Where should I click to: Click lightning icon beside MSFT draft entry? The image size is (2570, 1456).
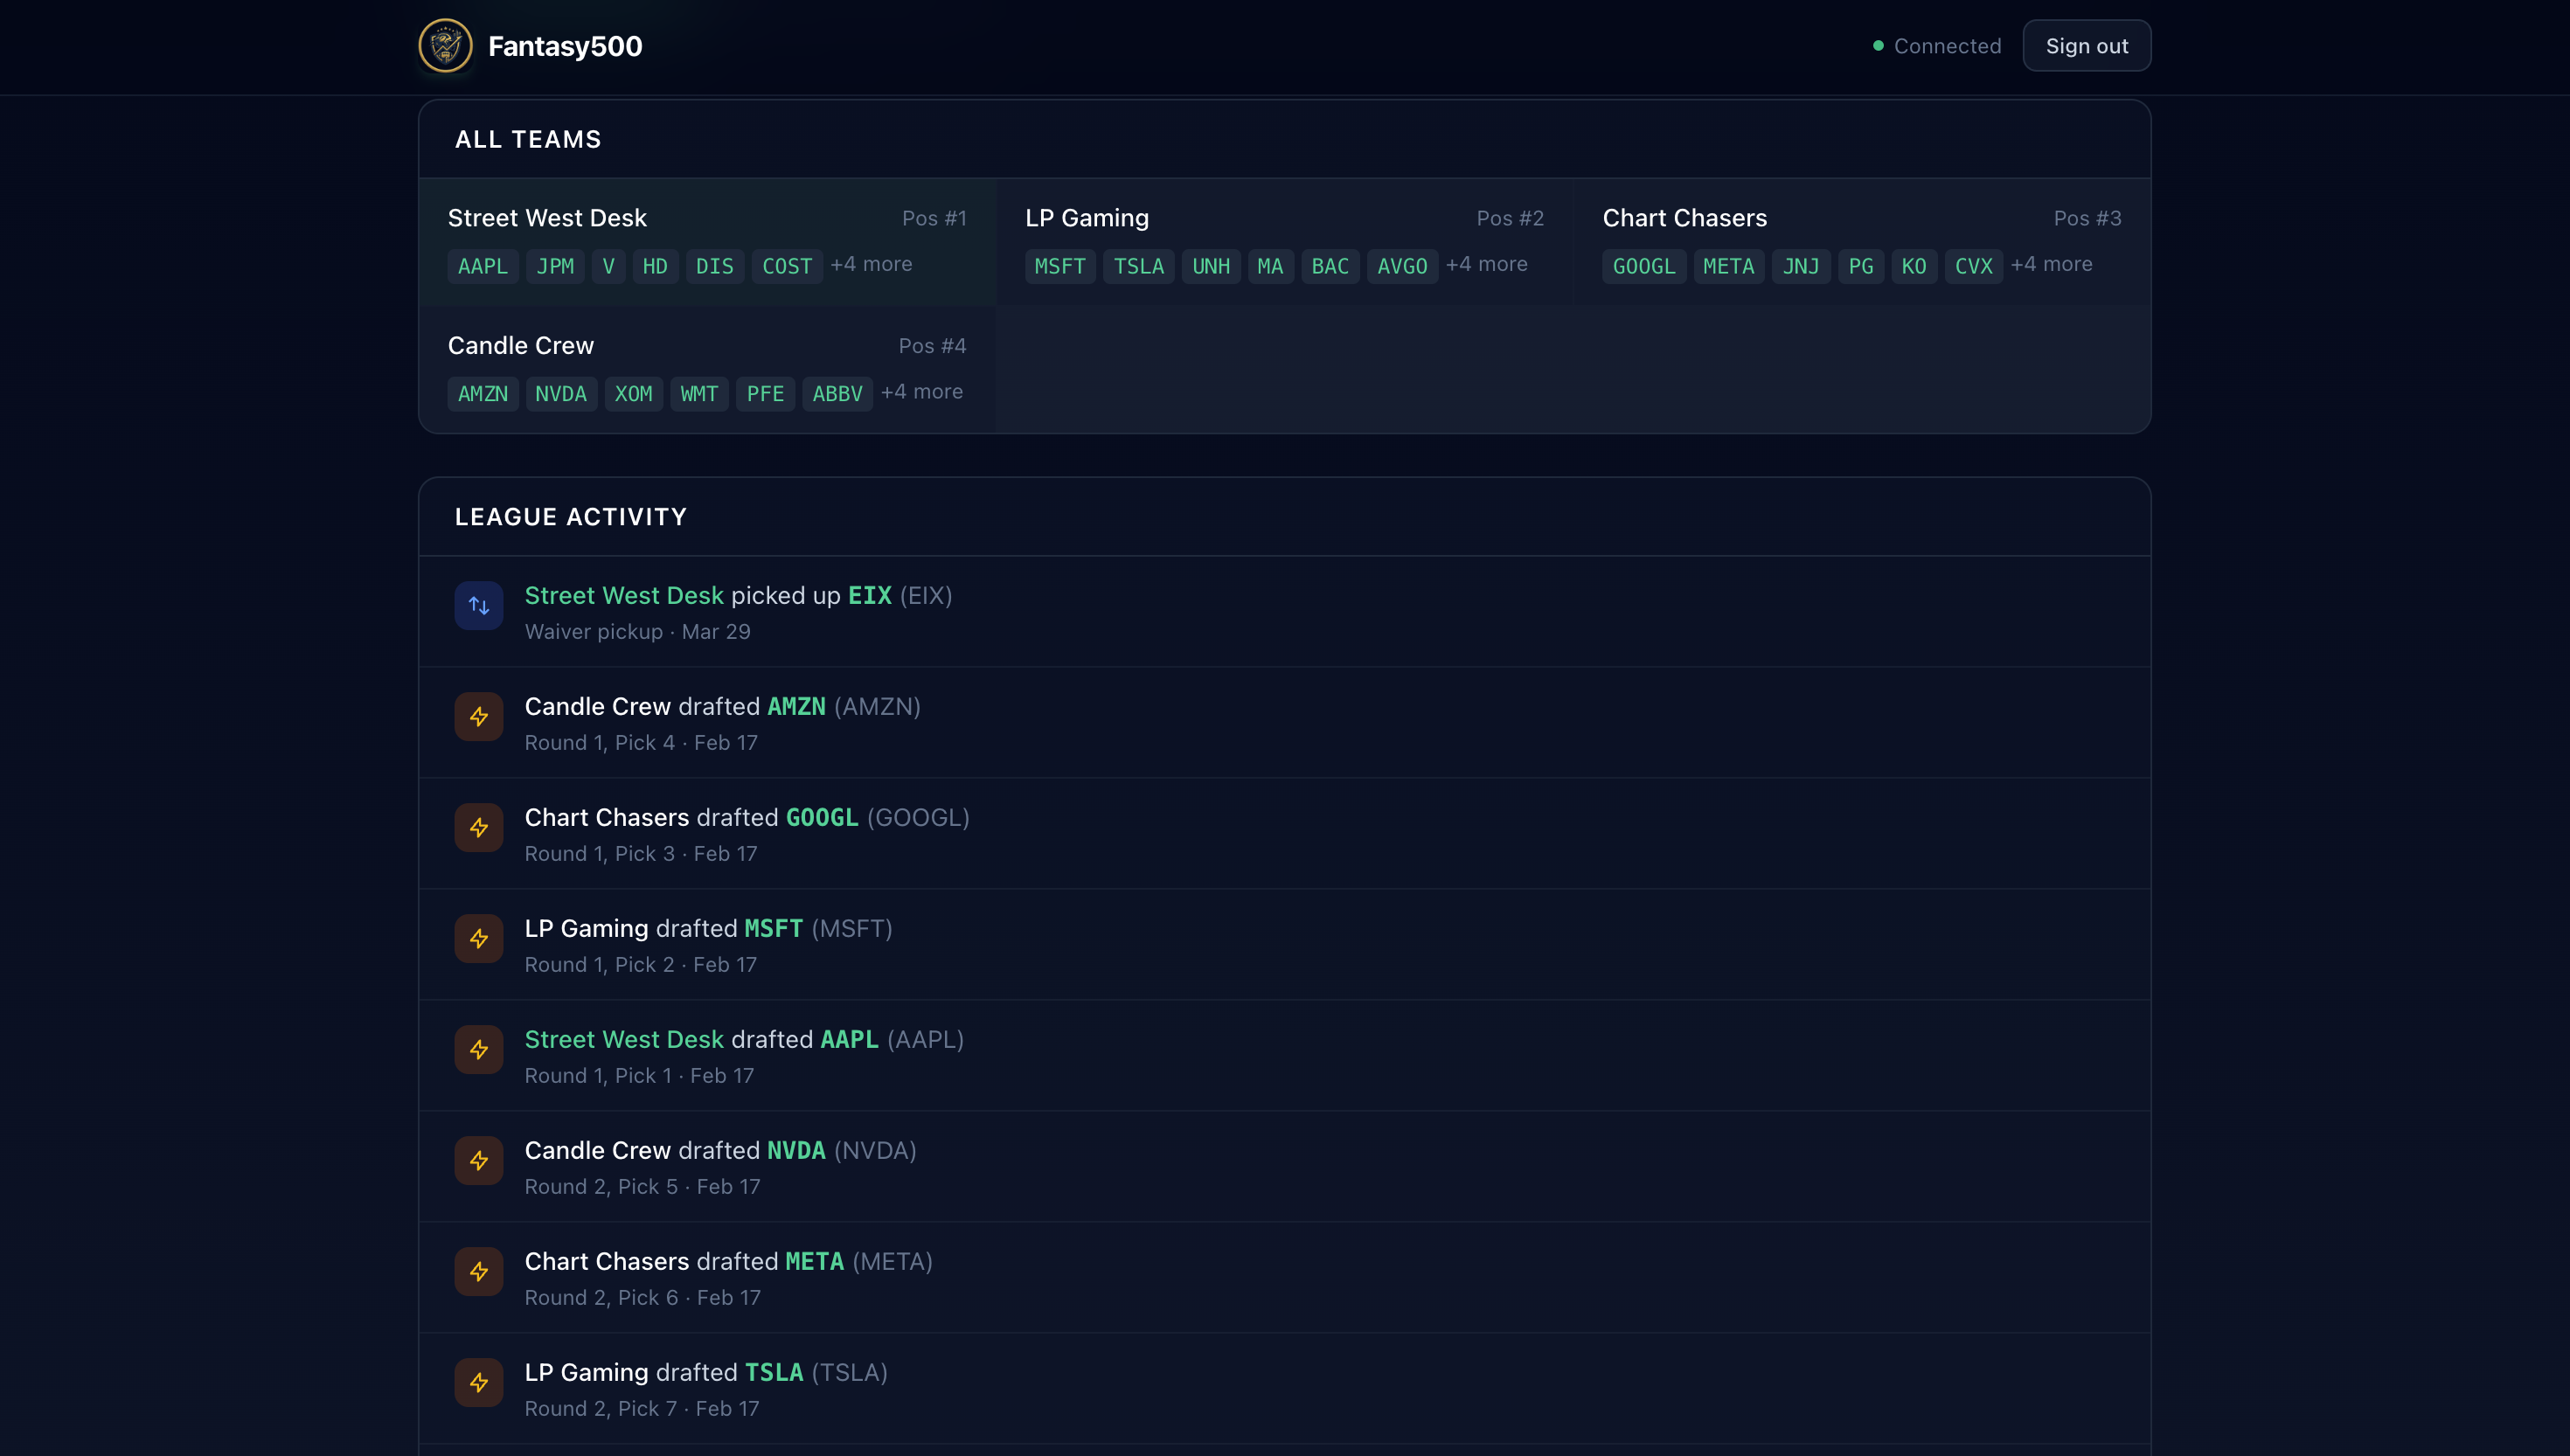tap(479, 939)
